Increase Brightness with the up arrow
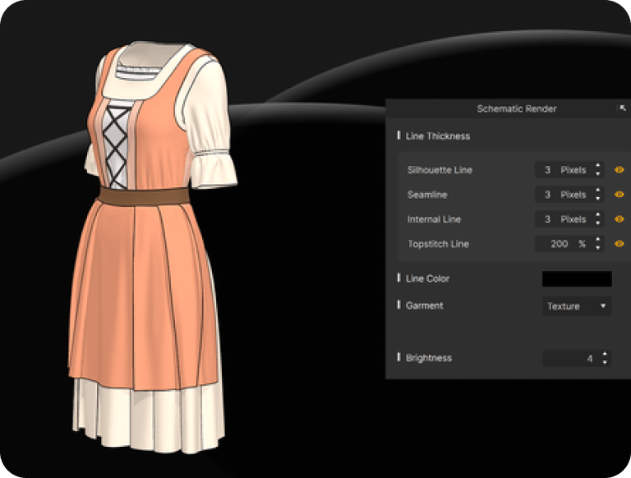This screenshot has height=478, width=631. click(x=606, y=354)
